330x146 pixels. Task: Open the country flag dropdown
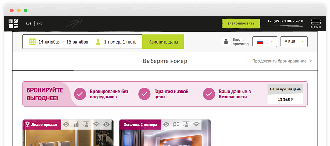coord(265,42)
